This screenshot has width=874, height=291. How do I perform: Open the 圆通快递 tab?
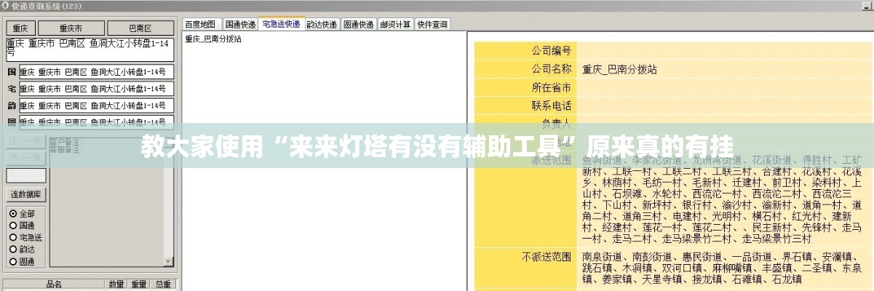click(x=358, y=24)
